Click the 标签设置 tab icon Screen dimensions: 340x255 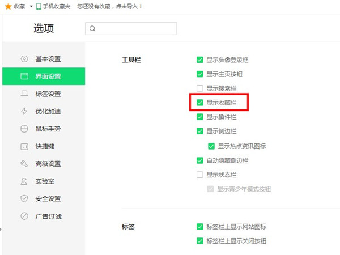pyautogui.click(x=24, y=94)
